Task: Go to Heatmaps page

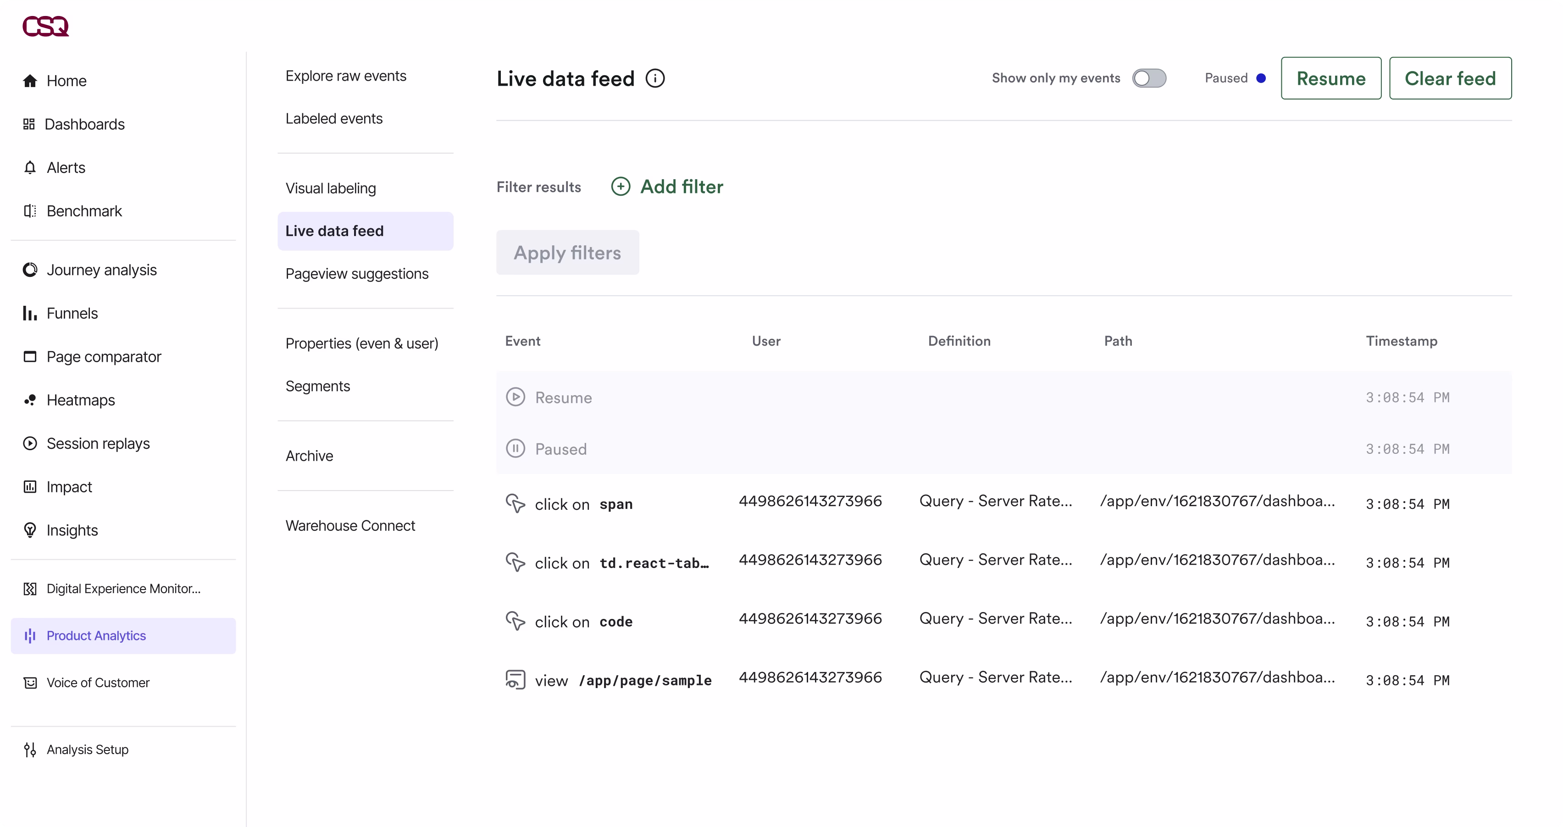Action: (x=81, y=400)
